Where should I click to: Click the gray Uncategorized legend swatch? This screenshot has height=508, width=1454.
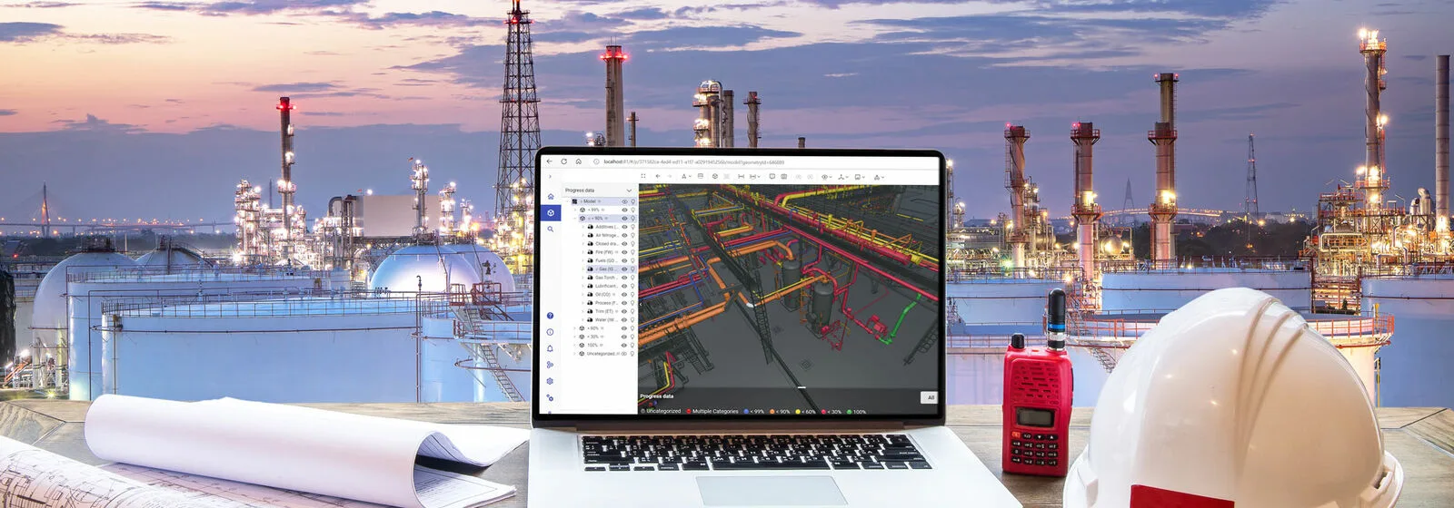coord(642,411)
